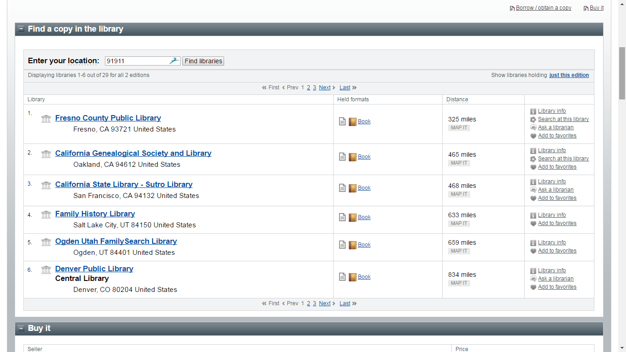Open the Fresno County Public Library link

click(x=108, y=118)
